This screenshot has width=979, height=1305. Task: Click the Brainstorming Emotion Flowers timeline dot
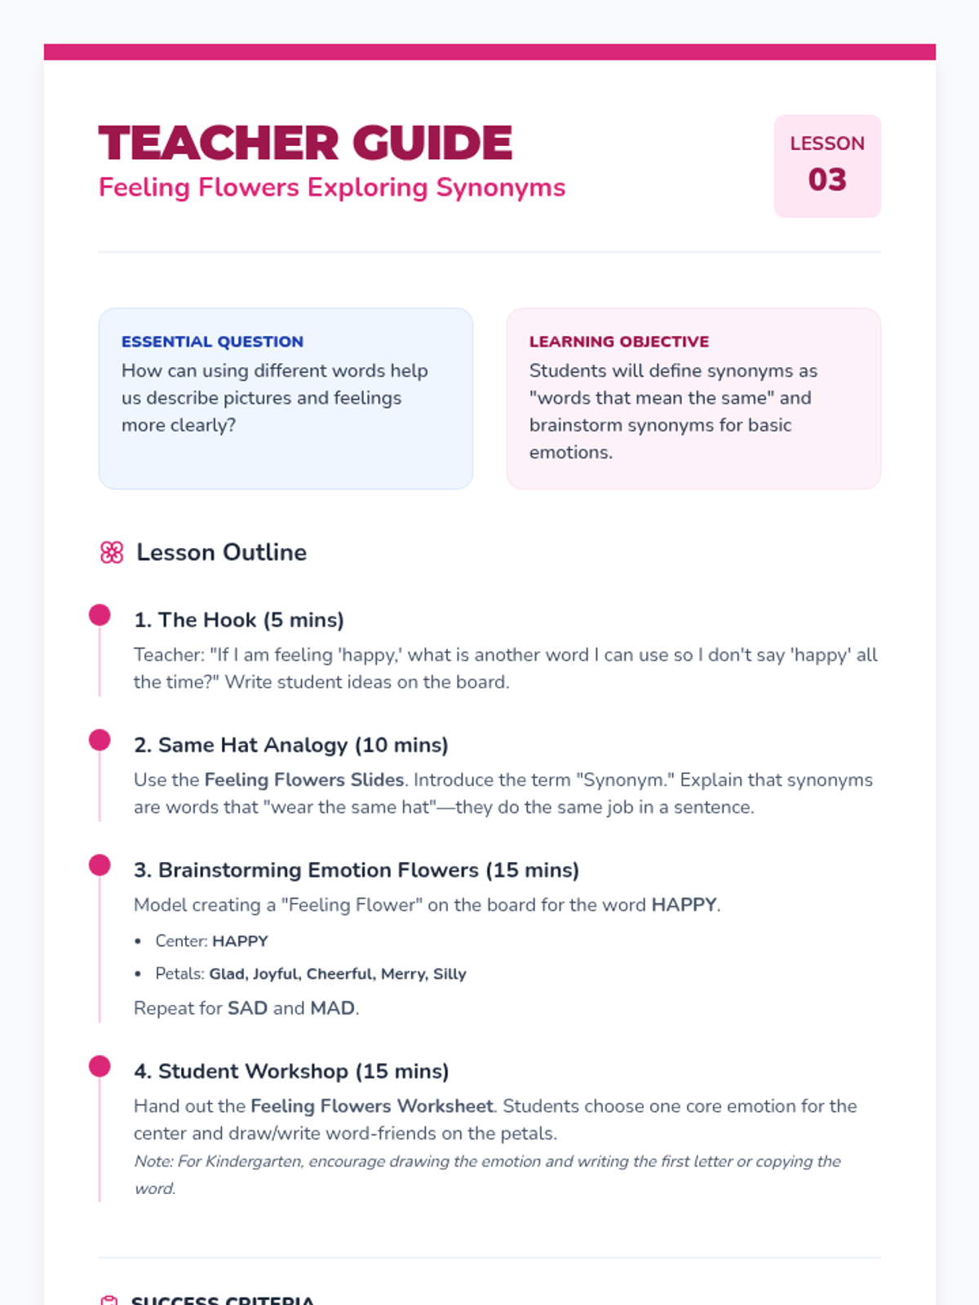100,865
